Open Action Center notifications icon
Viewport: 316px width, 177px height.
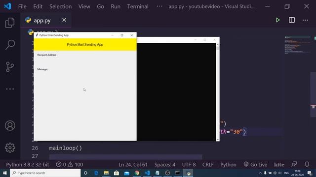click(310, 173)
